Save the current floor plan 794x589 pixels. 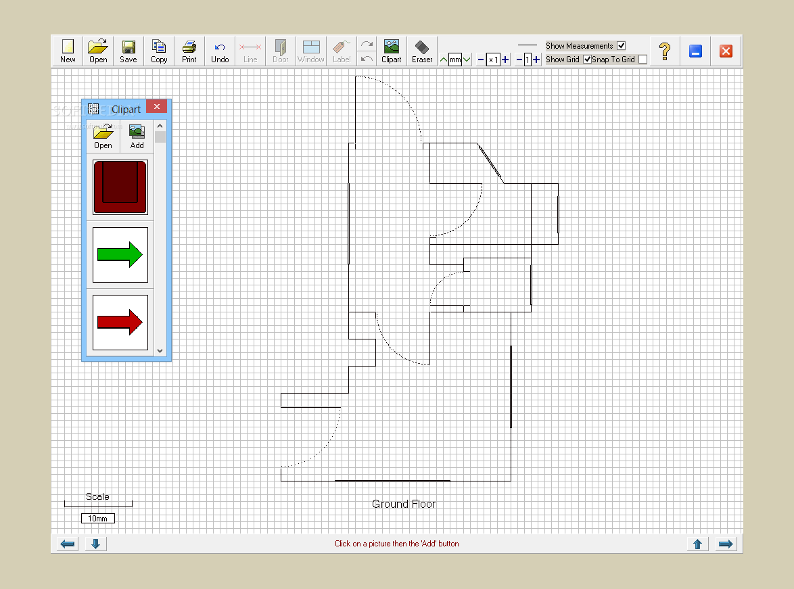pos(129,51)
